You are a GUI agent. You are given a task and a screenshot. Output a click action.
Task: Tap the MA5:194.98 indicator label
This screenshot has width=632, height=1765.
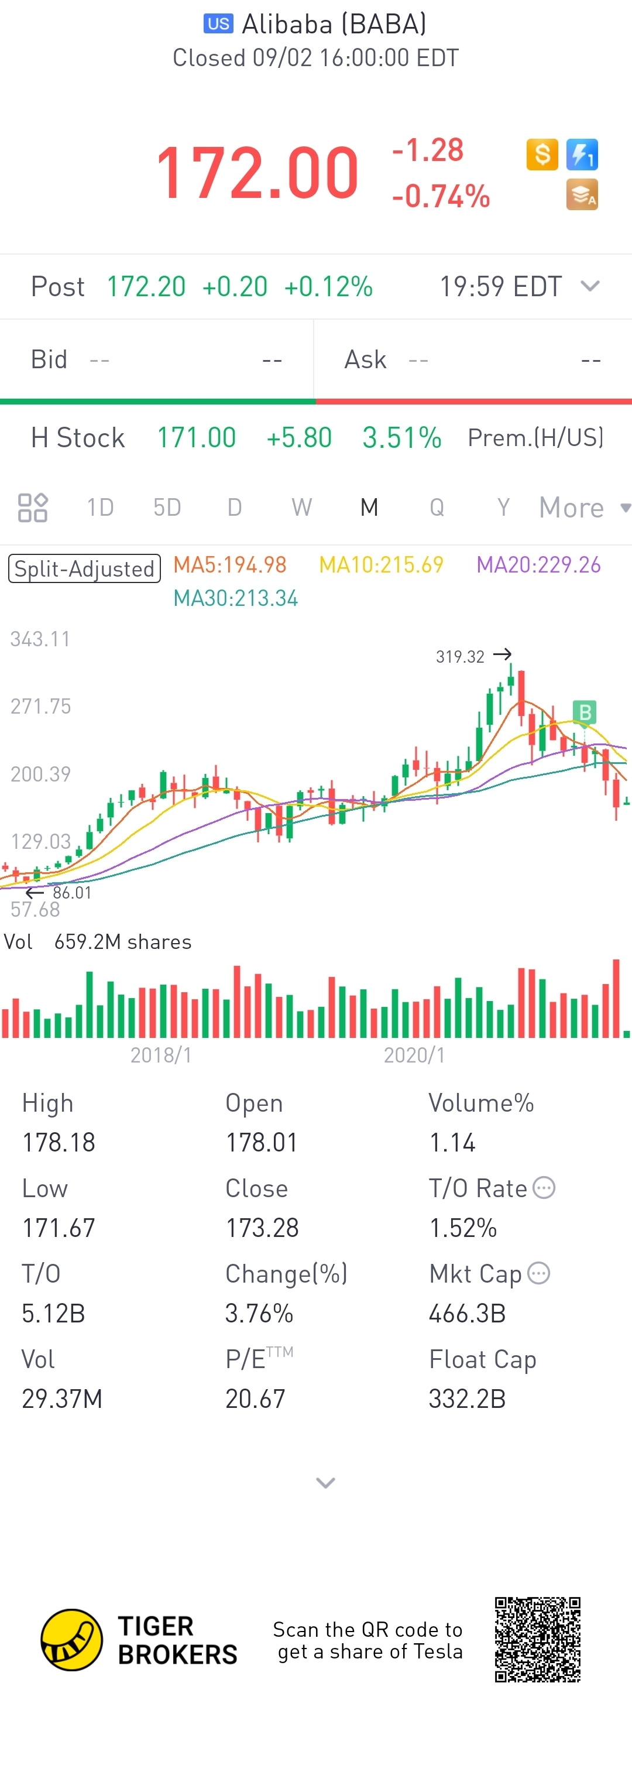pyautogui.click(x=229, y=564)
